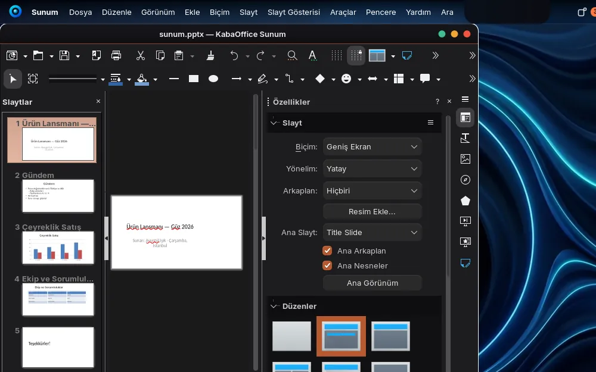Select the Rectangle shape tool
The image size is (596, 372).
tap(194, 79)
